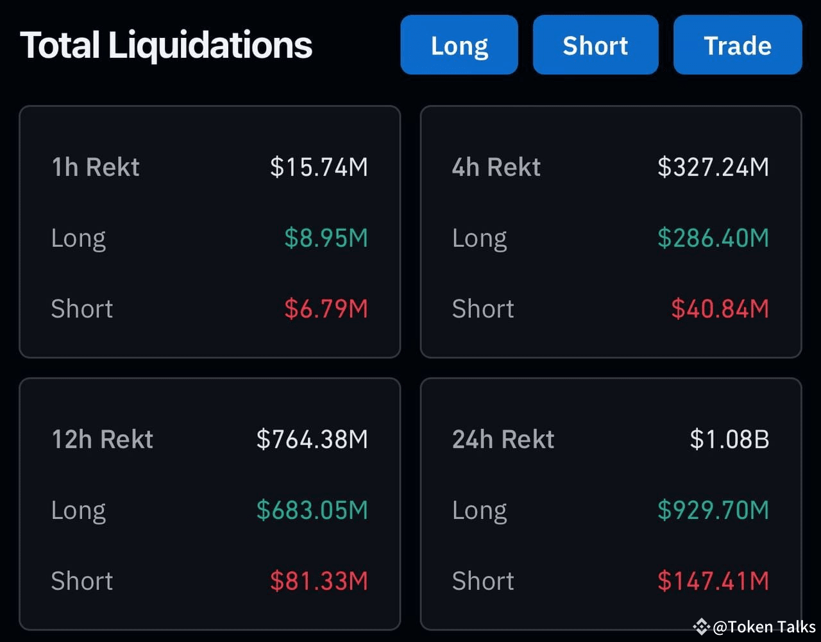
Task: Select the $286.40M 4h Long amount
Action: [x=713, y=238]
